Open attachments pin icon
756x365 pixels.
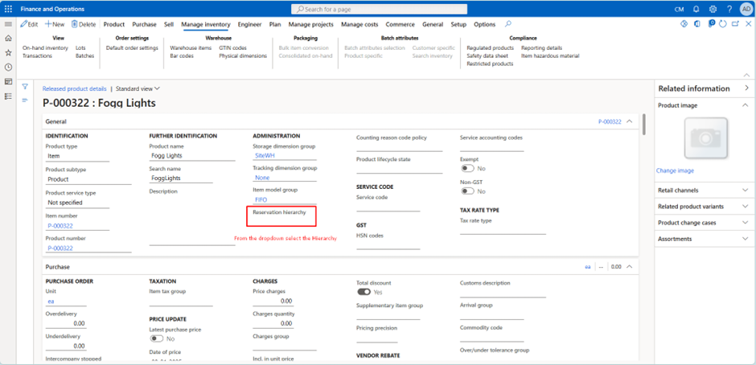[x=712, y=23]
